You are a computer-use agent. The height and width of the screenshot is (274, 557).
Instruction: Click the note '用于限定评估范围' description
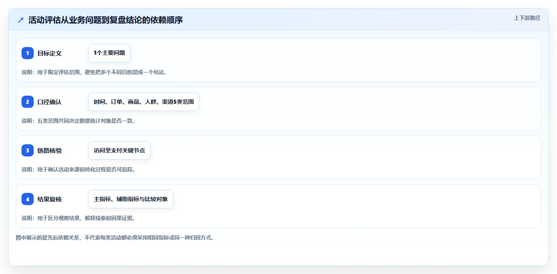pos(94,72)
